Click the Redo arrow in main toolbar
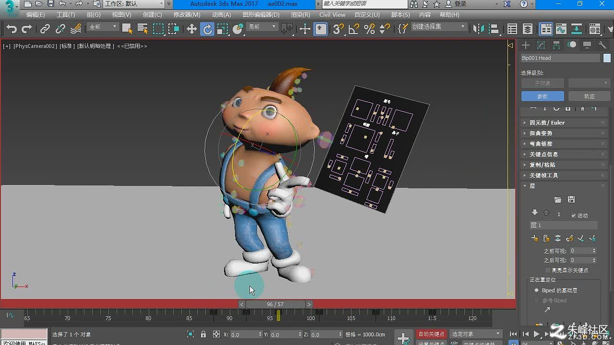Image resolution: width=614 pixels, height=345 pixels. tap(27, 29)
